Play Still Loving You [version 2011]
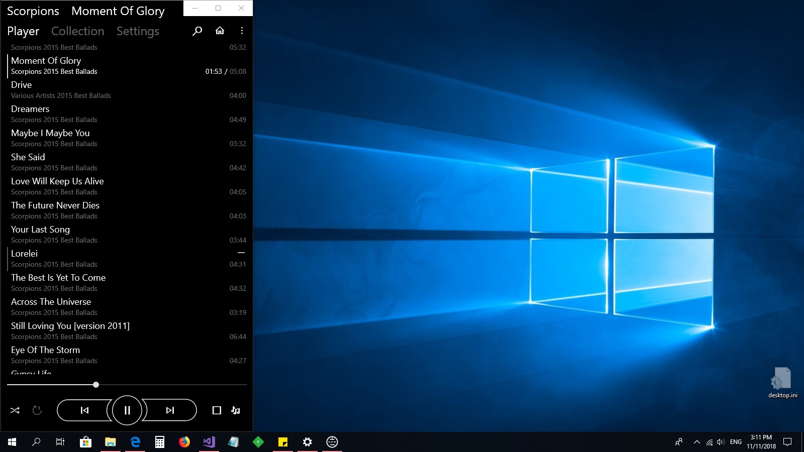This screenshot has width=804, height=452. click(70, 326)
